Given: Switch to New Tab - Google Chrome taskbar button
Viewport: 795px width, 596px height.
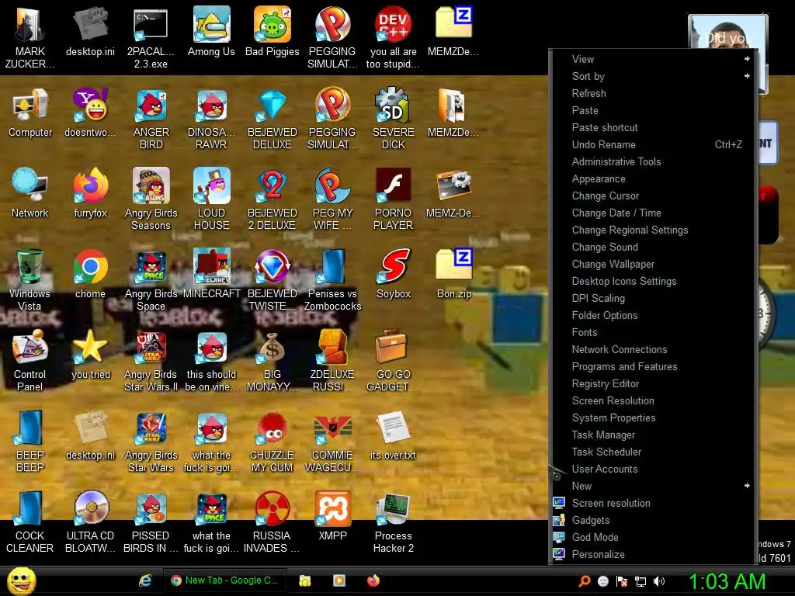Looking at the screenshot, I should (x=224, y=580).
